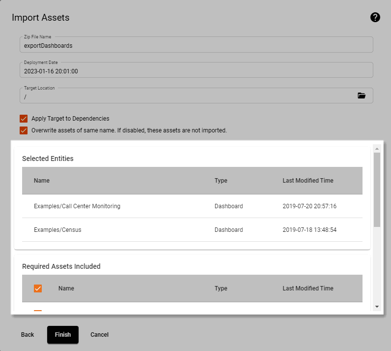Image resolution: width=391 pixels, height=351 pixels.
Task: Cancel the asset import
Action: 99,335
